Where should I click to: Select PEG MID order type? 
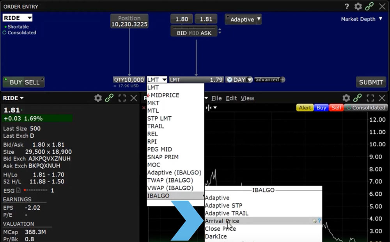[x=175, y=149]
